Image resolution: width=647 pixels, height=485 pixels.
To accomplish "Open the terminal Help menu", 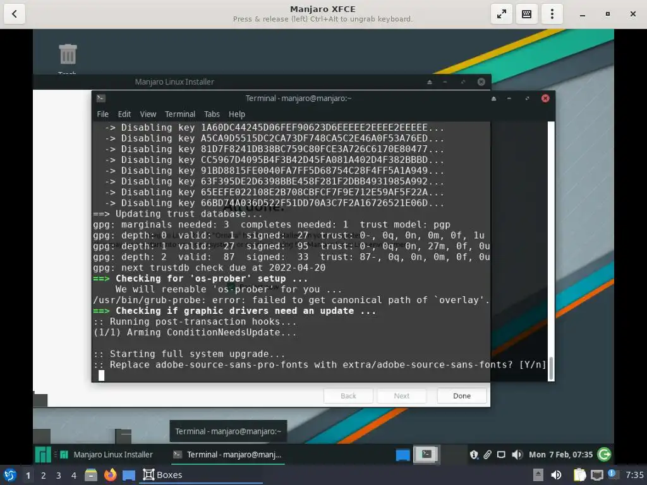I will click(x=236, y=114).
